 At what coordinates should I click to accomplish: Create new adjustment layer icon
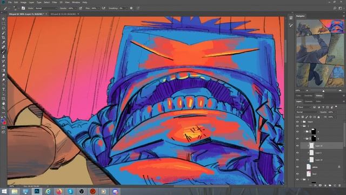point(325,185)
